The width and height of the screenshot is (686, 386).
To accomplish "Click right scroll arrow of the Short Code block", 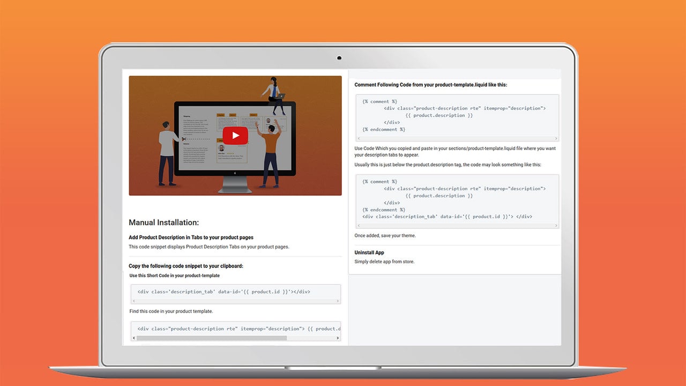I will 338,301.
